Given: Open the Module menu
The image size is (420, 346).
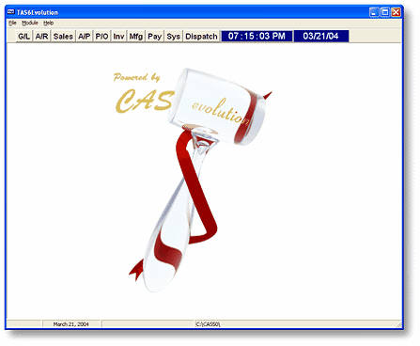Looking at the screenshot, I should point(30,23).
